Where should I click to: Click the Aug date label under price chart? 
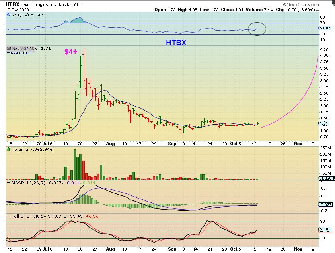tap(110, 144)
